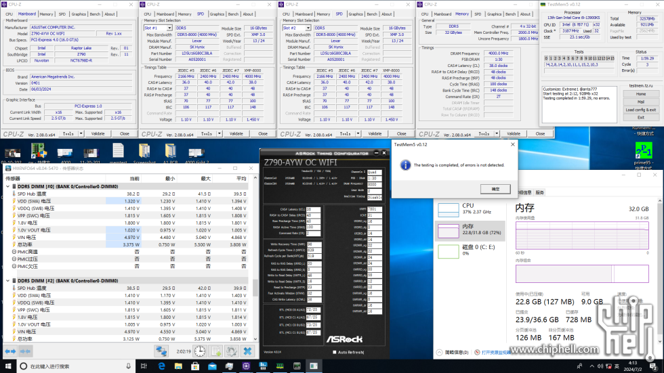Image resolution: width=664 pixels, height=373 pixels.
Task: Click CAS# Latency field in ASRock Timing Configurator
Action: [313, 209]
